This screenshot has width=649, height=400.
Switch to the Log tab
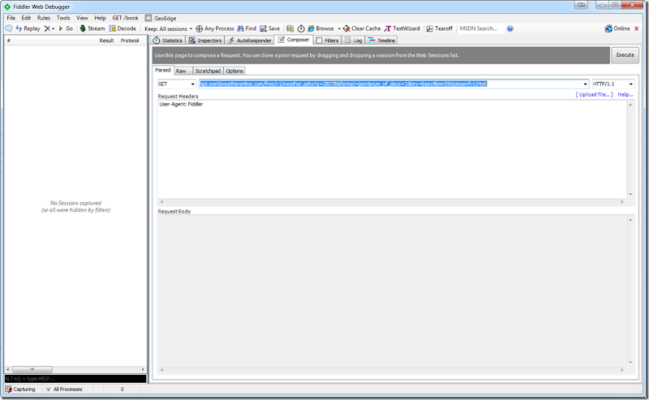[x=354, y=41]
